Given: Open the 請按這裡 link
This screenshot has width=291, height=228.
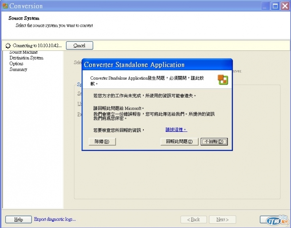Looking at the screenshot, I should (x=176, y=130).
